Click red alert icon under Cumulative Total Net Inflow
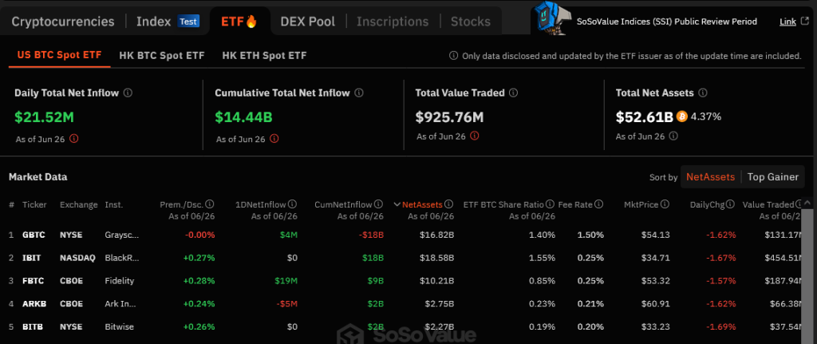The width and height of the screenshot is (817, 344). pos(274,139)
